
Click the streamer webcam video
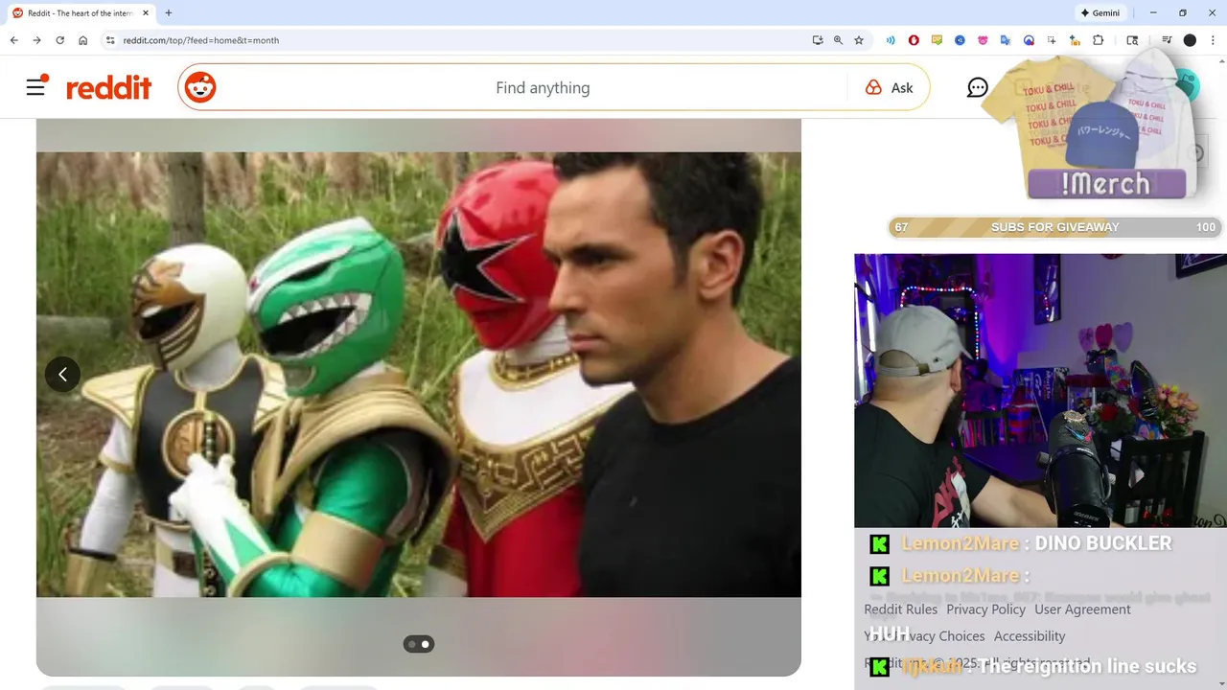[1040, 390]
